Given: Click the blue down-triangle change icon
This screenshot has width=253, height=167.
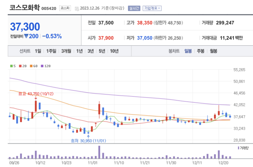Looking at the screenshot, I should (x=26, y=36).
